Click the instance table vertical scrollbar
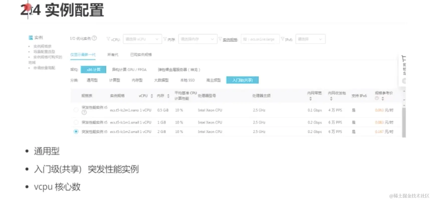The height and width of the screenshot is (200, 431). pos(404,122)
